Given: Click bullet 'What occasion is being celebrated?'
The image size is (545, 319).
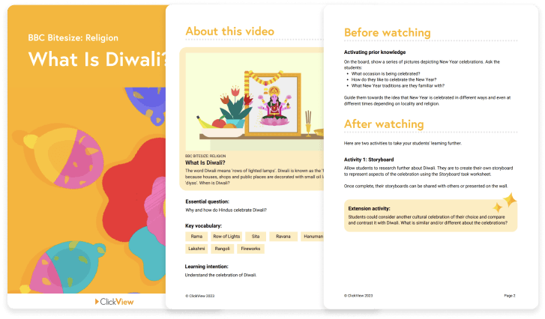Looking at the screenshot, I should pos(385,73).
